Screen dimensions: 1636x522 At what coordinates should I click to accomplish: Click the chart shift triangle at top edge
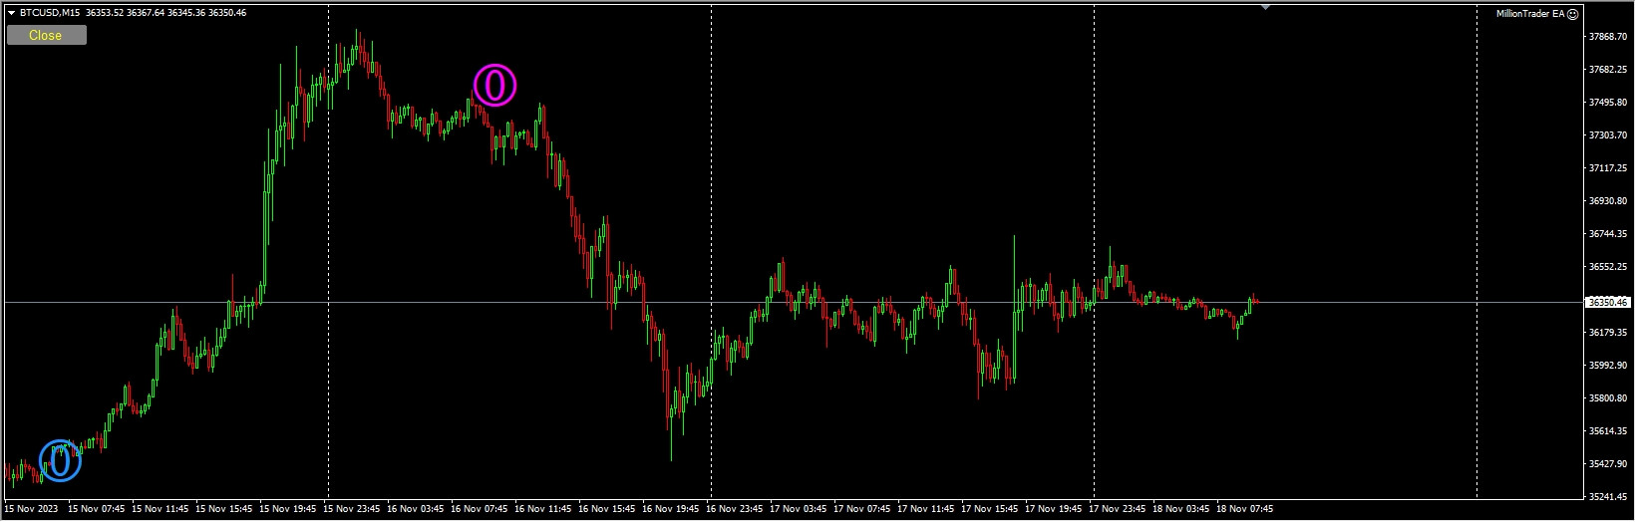tap(1265, 7)
